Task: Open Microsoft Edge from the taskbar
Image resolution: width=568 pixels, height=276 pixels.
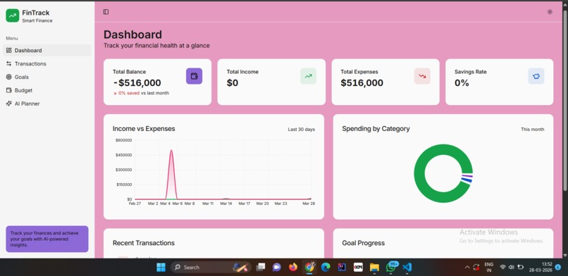Action: pyautogui.click(x=326, y=268)
